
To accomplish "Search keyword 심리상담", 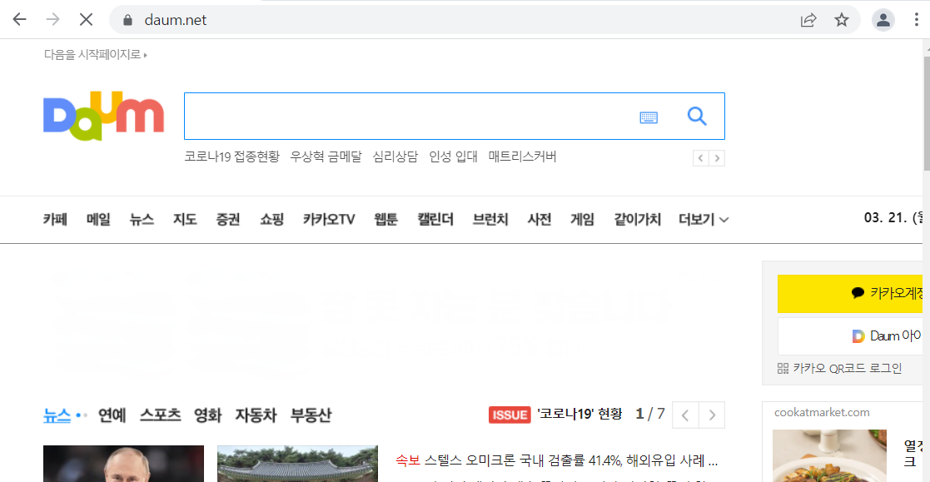I will 395,157.
